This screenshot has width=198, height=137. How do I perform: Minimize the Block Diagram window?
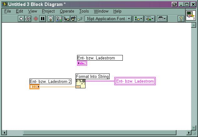pyautogui.click(x=181, y=4)
